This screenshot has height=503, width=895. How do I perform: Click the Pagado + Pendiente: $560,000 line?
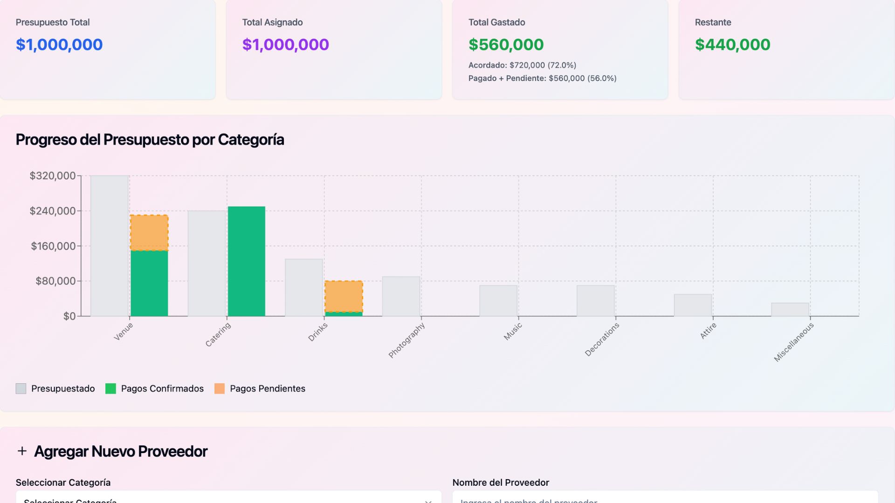tap(543, 78)
